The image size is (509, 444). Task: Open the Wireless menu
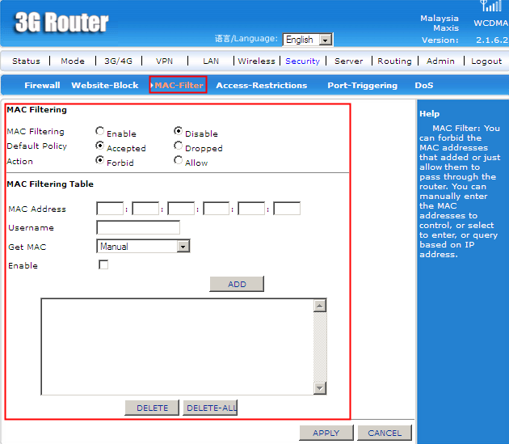256,61
